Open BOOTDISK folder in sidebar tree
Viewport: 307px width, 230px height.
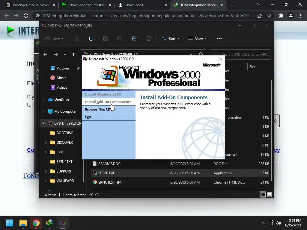[65, 133]
